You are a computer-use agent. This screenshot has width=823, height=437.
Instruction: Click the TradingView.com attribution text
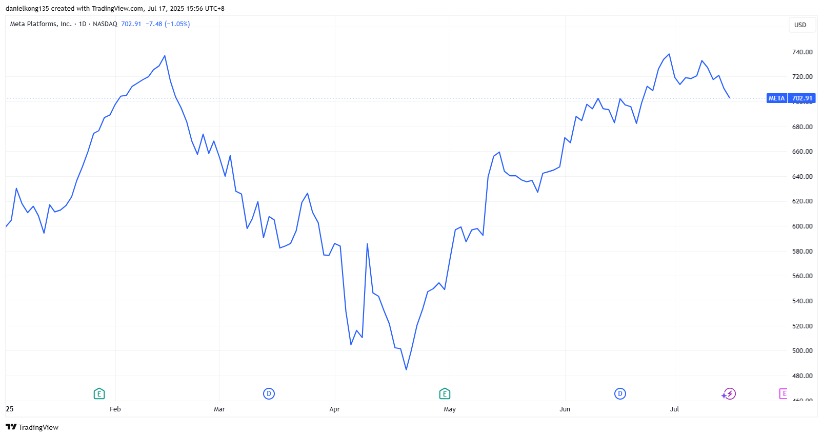tap(117, 8)
